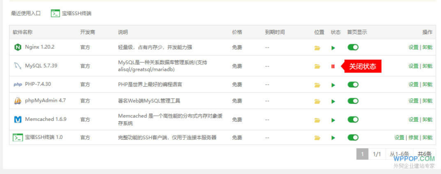Viewport: 441px width, 174px height.
Task: Click the 软件名称 column header
Action: [22, 32]
